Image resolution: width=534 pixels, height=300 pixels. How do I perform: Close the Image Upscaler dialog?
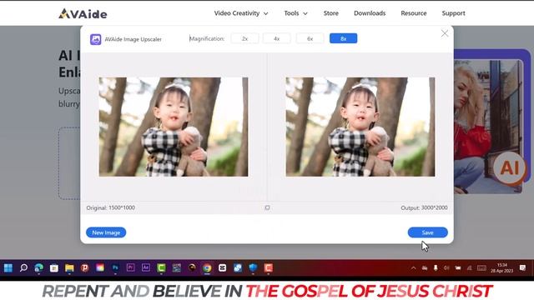pyautogui.click(x=445, y=33)
